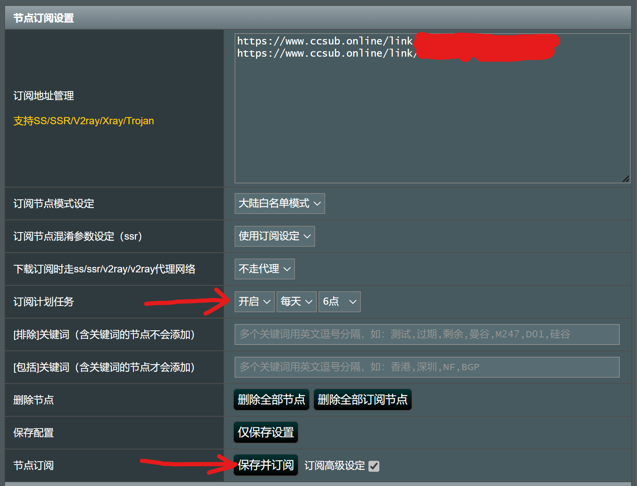Viewport: 637px width, 486px height.
Task: Focus the [包括]关键词 input field
Action: point(427,367)
